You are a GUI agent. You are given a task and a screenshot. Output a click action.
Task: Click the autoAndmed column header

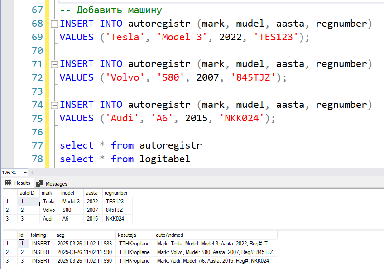pos(216,235)
